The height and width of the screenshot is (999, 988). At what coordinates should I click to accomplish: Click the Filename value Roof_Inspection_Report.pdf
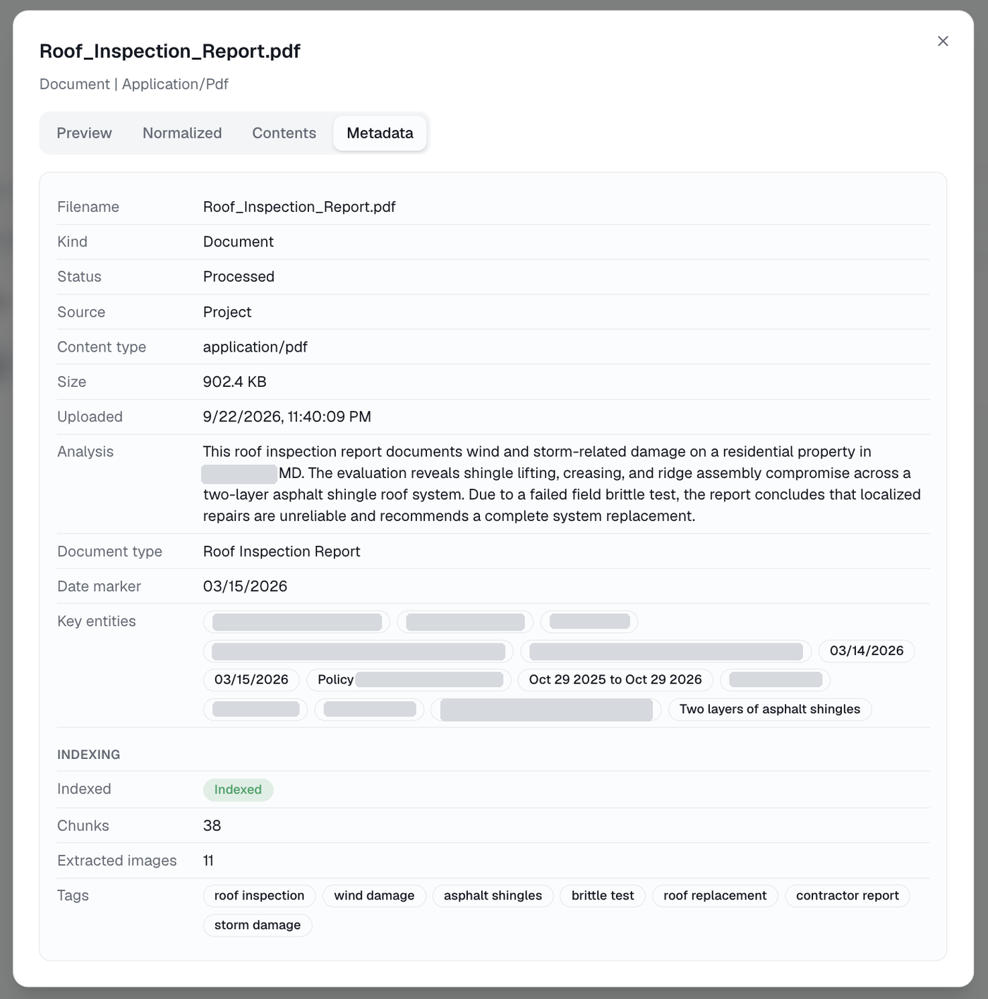299,207
